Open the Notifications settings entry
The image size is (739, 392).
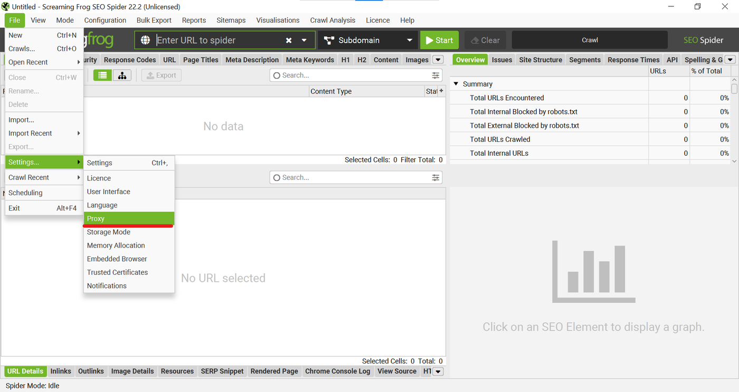[129, 286]
